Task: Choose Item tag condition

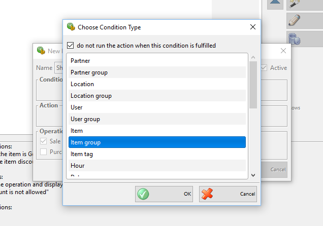Action: tap(157, 154)
